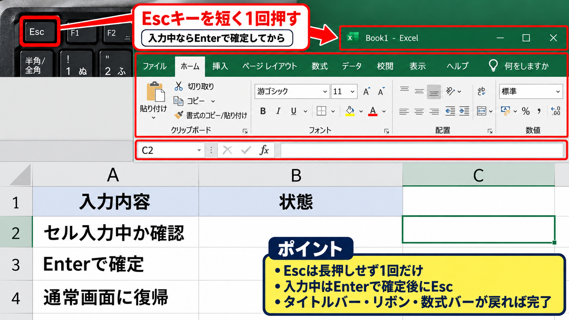
Task: Expand the Name Box dropdown arrow
Action: click(199, 150)
